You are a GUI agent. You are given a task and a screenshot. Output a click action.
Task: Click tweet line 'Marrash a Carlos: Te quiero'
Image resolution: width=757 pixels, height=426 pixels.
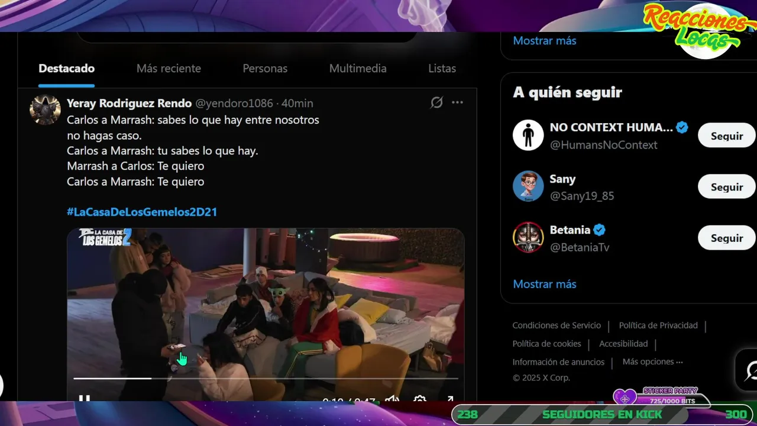135,166
